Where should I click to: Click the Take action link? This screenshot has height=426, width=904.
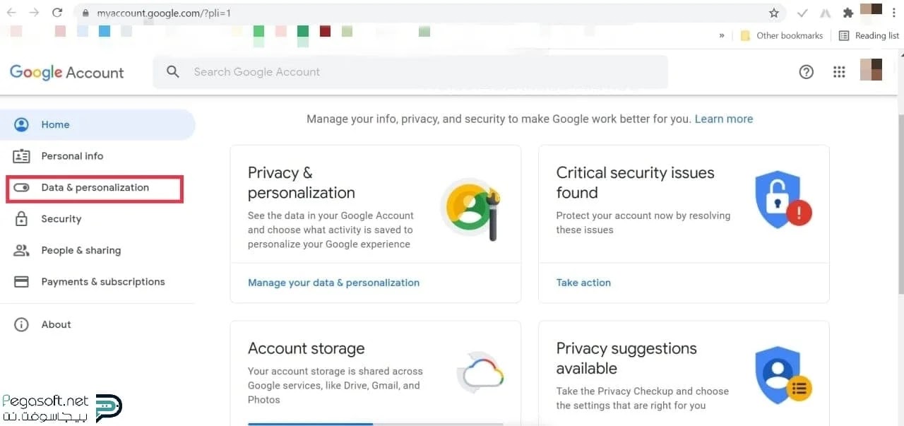click(583, 283)
